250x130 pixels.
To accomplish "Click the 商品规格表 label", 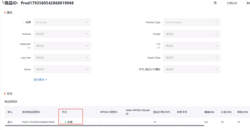I will click(x=11, y=102).
